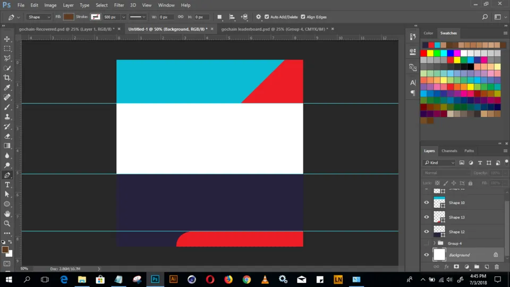
Task: Switch to gochain-Recovered.psd document tab
Action: [x=67, y=29]
